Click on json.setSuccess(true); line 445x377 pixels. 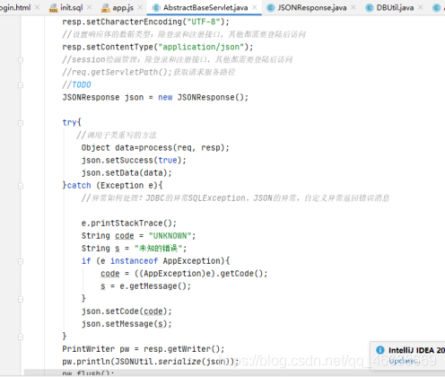(x=134, y=160)
